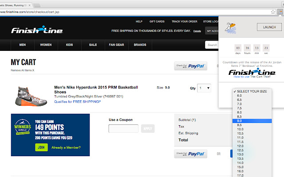The width and height of the screenshot is (284, 177).
Task: Select size 13.0 in the size list
Action: tap(252, 154)
